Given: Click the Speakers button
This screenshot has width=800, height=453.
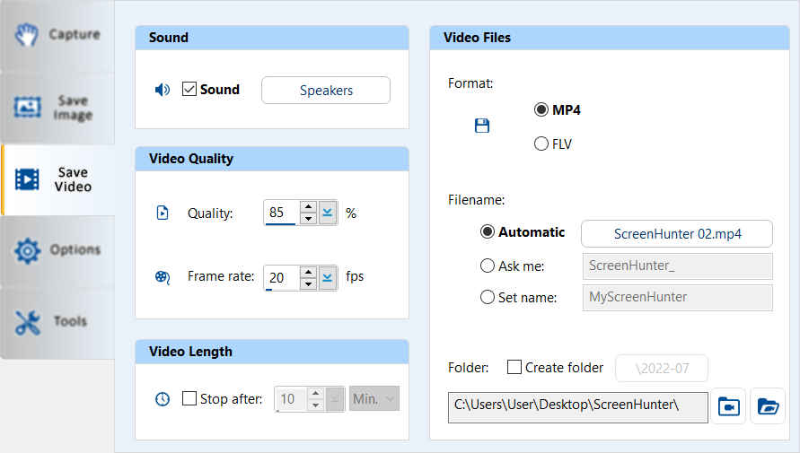Looking at the screenshot, I should click(326, 91).
